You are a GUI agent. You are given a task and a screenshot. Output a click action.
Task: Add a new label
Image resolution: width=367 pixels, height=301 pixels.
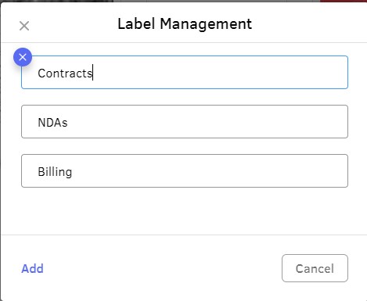point(32,268)
